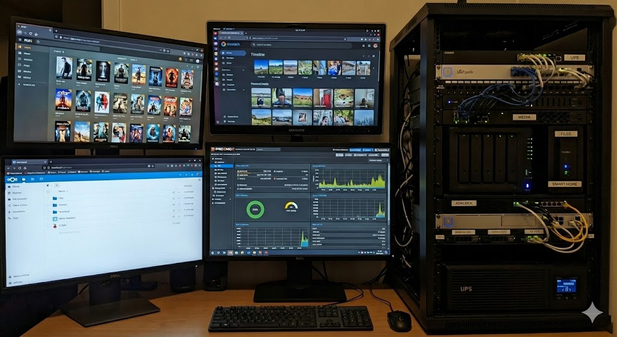Image resolution: width=617 pixels, height=337 pixels.
Task: Go to previous Timeline page in Immich
Action: [363, 56]
